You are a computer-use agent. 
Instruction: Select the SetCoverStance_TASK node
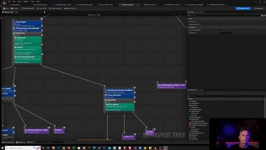click(37, 130)
